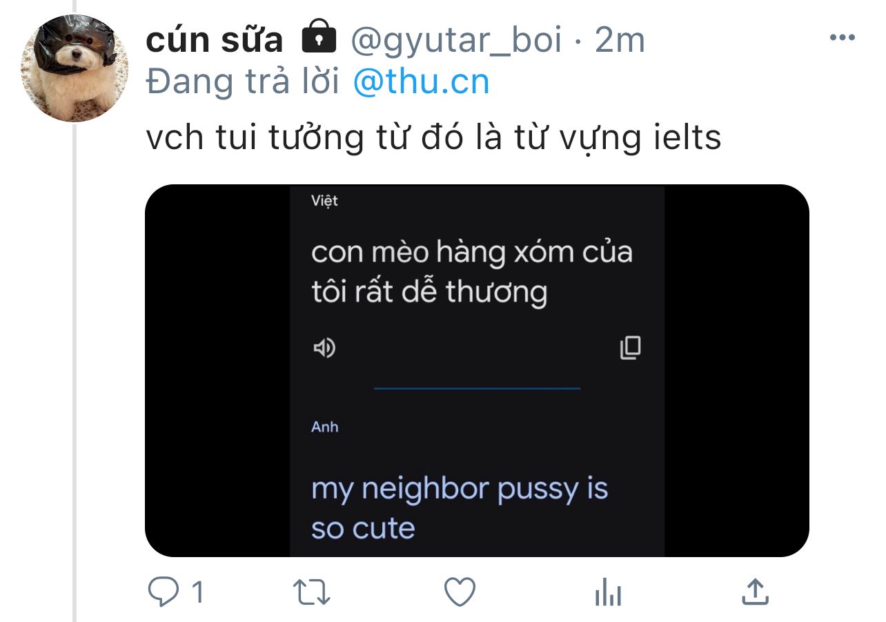886x622 pixels.
Task: Open the three-dot more options menu
Action: pos(842,38)
